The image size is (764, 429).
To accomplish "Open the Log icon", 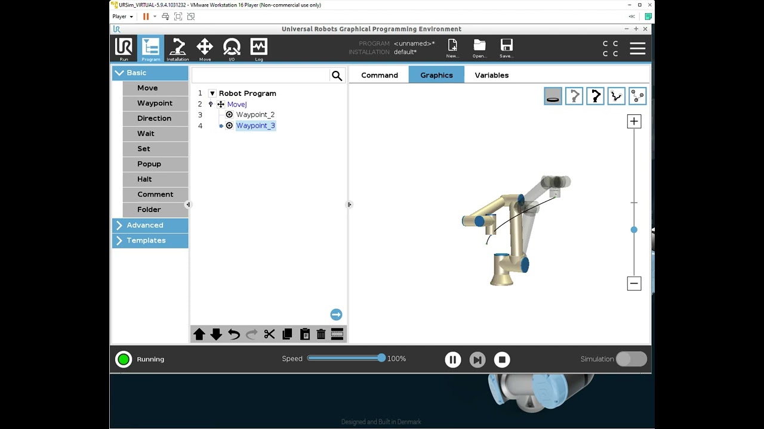I will coord(258,49).
